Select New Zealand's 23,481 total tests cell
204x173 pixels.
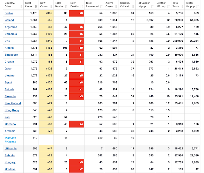click(x=178, y=103)
